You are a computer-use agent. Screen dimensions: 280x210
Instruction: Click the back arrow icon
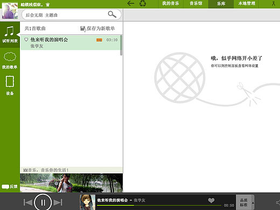(x=130, y=3)
